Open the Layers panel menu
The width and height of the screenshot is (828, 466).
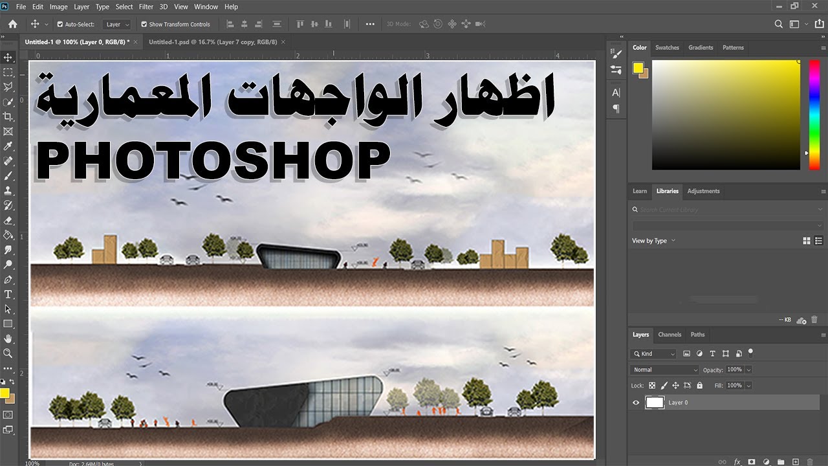pyautogui.click(x=823, y=335)
